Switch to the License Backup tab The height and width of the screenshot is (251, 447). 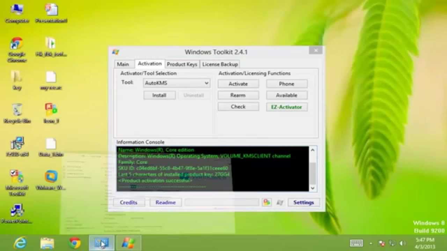coord(220,64)
